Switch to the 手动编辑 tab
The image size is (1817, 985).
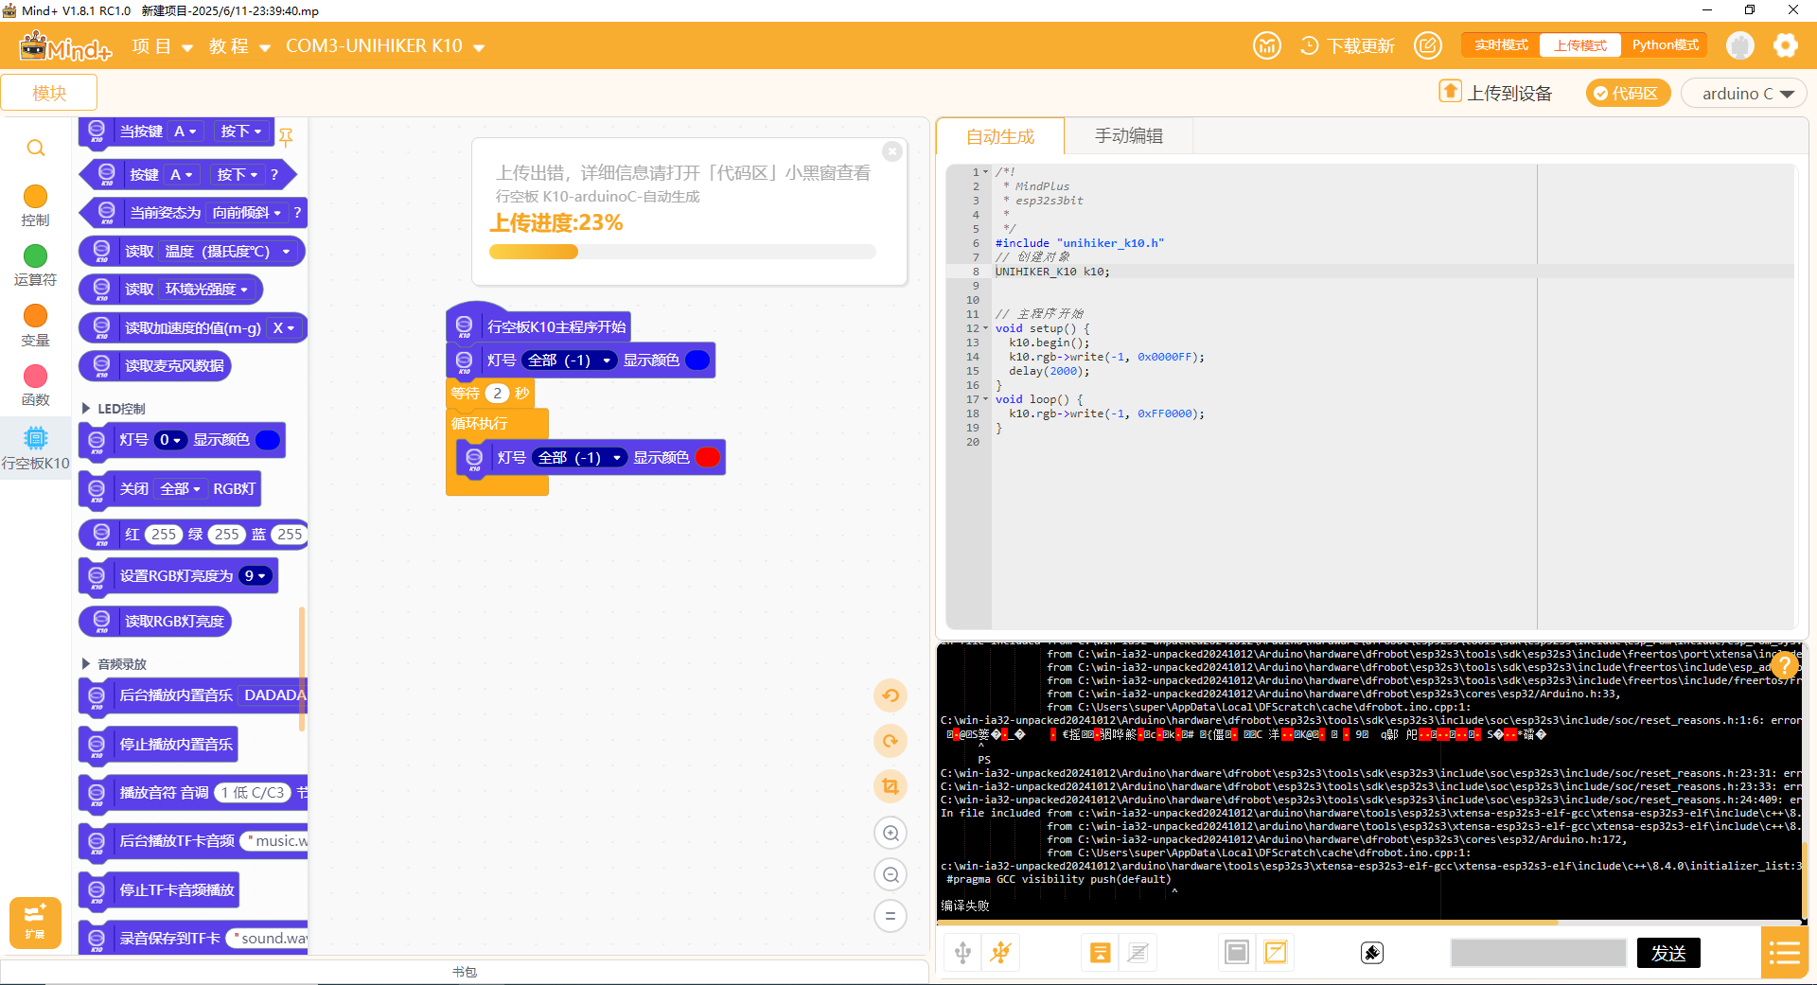coord(1128,136)
